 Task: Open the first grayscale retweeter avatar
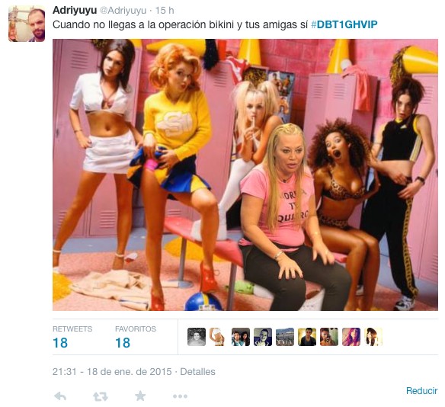(x=197, y=337)
